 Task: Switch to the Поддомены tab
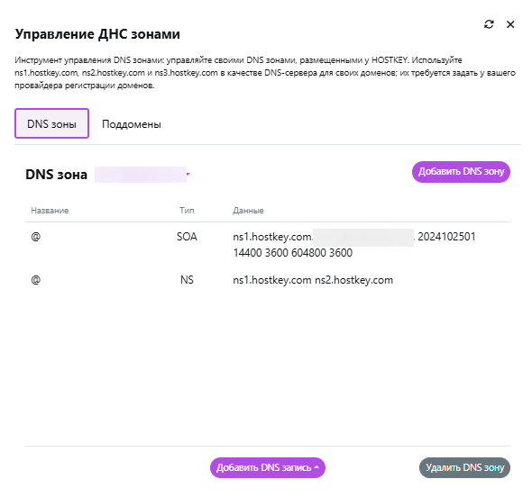tap(132, 124)
